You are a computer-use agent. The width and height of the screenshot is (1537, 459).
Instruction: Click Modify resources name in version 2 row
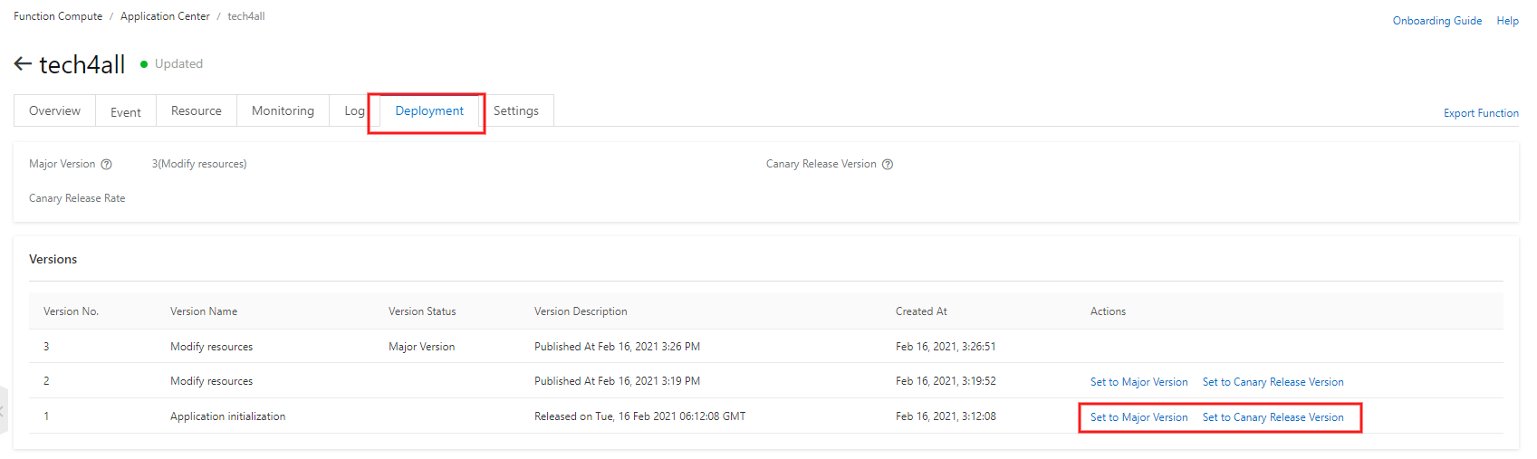click(x=211, y=381)
